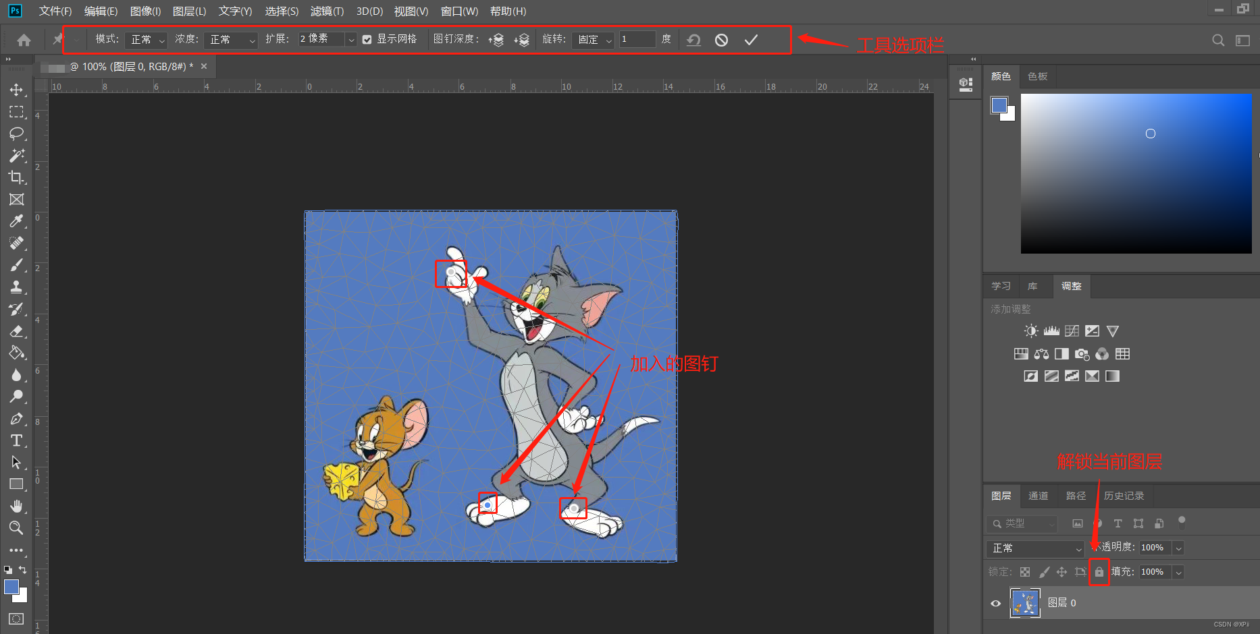This screenshot has height=634, width=1260.
Task: Add a Levels adjustment
Action: (x=1051, y=330)
